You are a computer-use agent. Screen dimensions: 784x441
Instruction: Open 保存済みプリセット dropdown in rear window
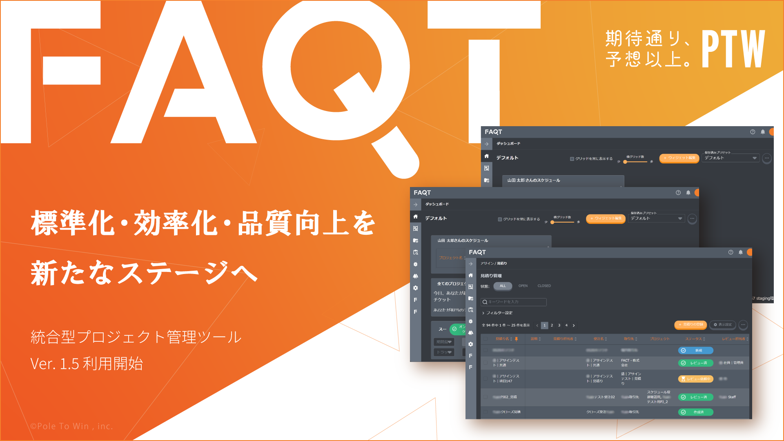click(730, 158)
